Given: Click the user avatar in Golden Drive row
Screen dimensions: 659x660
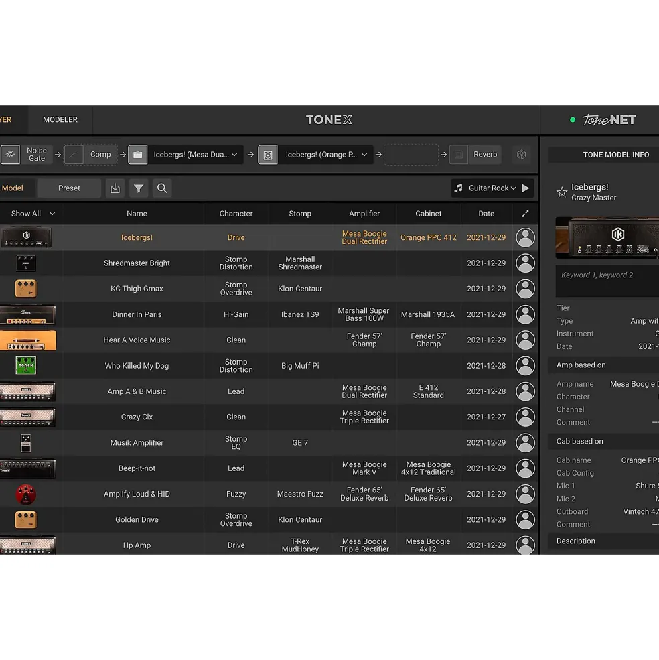Looking at the screenshot, I should [x=526, y=520].
